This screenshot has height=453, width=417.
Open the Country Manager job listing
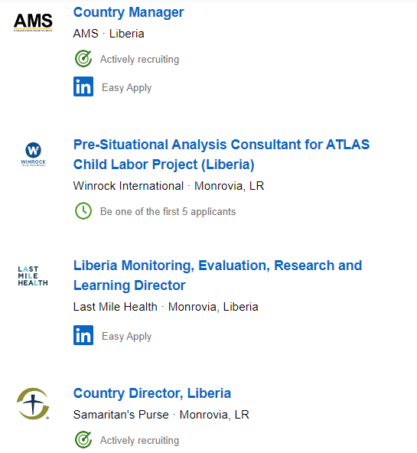pyautogui.click(x=129, y=12)
